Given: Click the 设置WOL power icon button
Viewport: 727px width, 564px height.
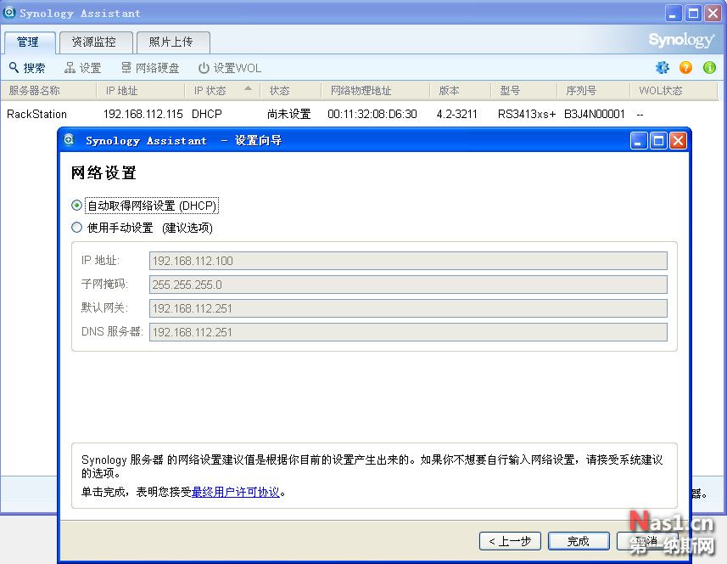Looking at the screenshot, I should click(x=230, y=68).
